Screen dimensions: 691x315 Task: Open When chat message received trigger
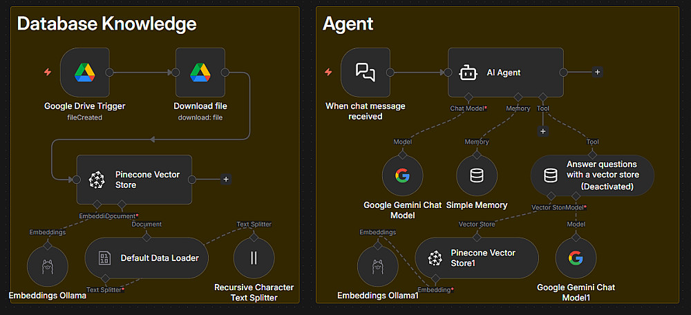click(x=366, y=73)
